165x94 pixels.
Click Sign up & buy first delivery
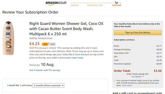138,33
